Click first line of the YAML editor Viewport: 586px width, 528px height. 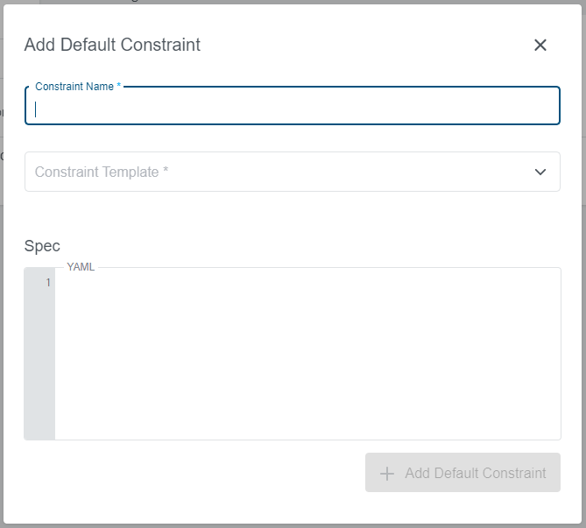pos(307,283)
